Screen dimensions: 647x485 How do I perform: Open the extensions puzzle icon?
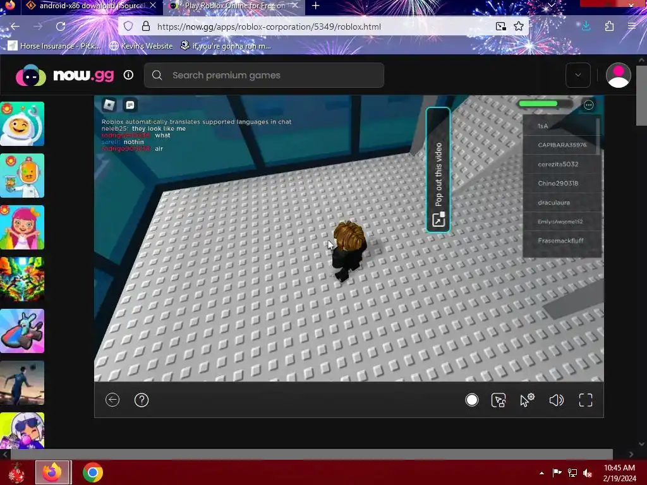[x=609, y=27]
